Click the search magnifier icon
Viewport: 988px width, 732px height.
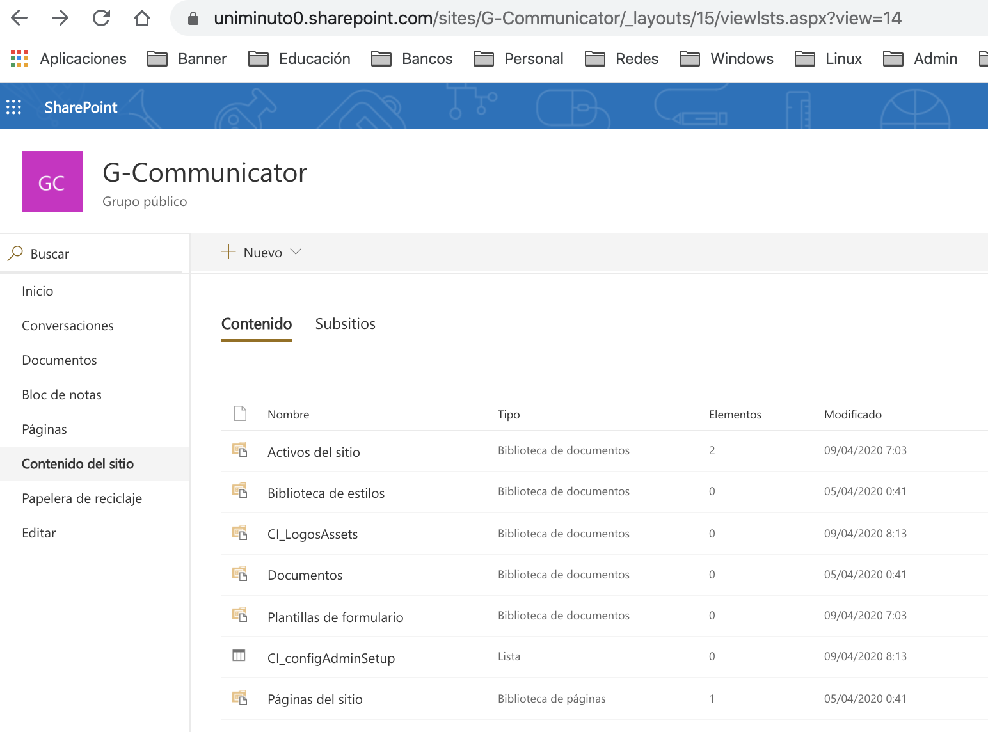15,253
